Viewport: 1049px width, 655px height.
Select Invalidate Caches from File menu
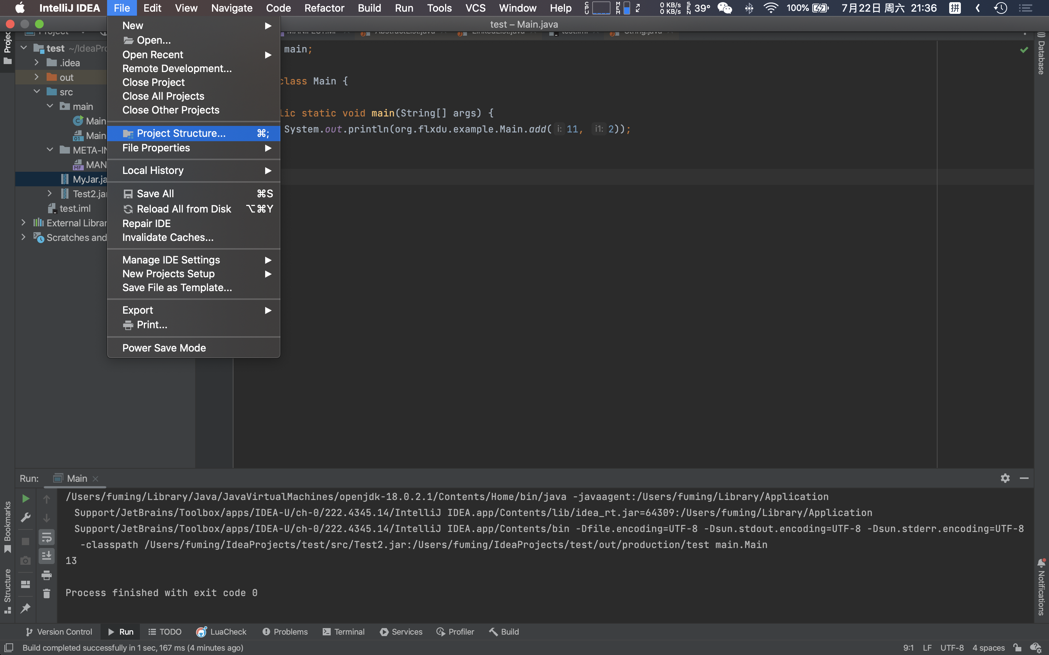[x=168, y=237]
